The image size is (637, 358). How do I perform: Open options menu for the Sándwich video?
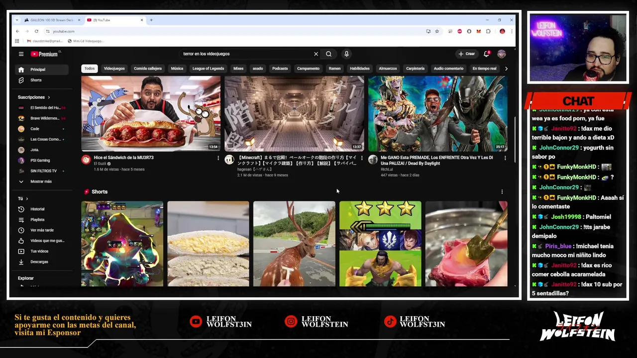coord(218,158)
